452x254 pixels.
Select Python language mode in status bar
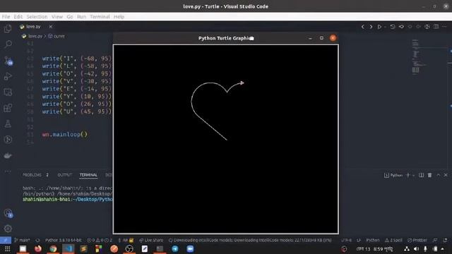(x=373, y=240)
